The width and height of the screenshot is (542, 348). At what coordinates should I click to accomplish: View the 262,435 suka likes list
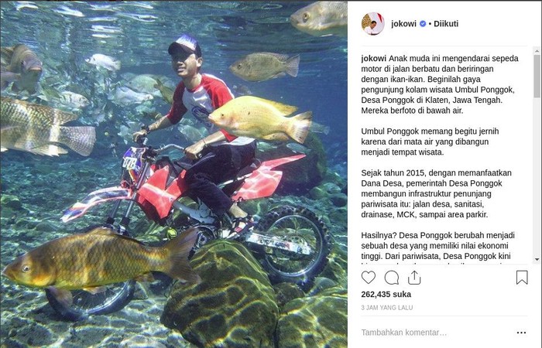[x=386, y=295]
